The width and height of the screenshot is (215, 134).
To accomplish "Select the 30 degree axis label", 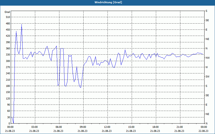I will pyautogui.click(x=9, y=117).
